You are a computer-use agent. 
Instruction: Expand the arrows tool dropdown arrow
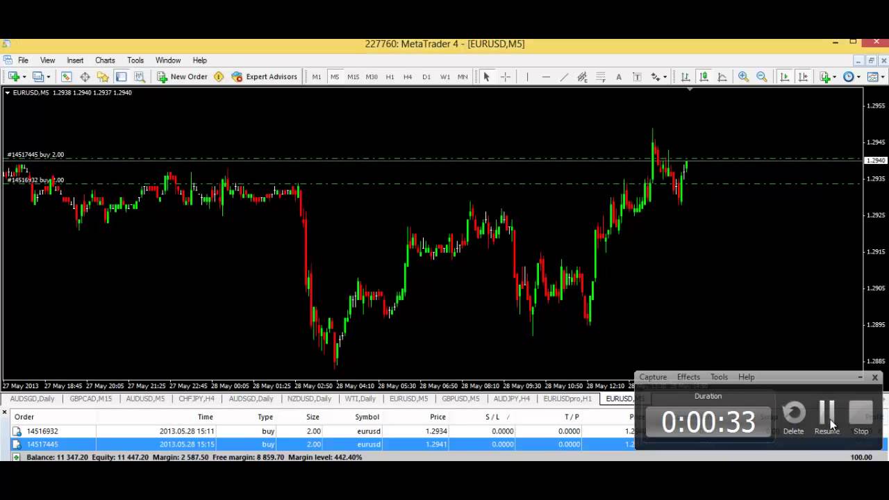[665, 76]
